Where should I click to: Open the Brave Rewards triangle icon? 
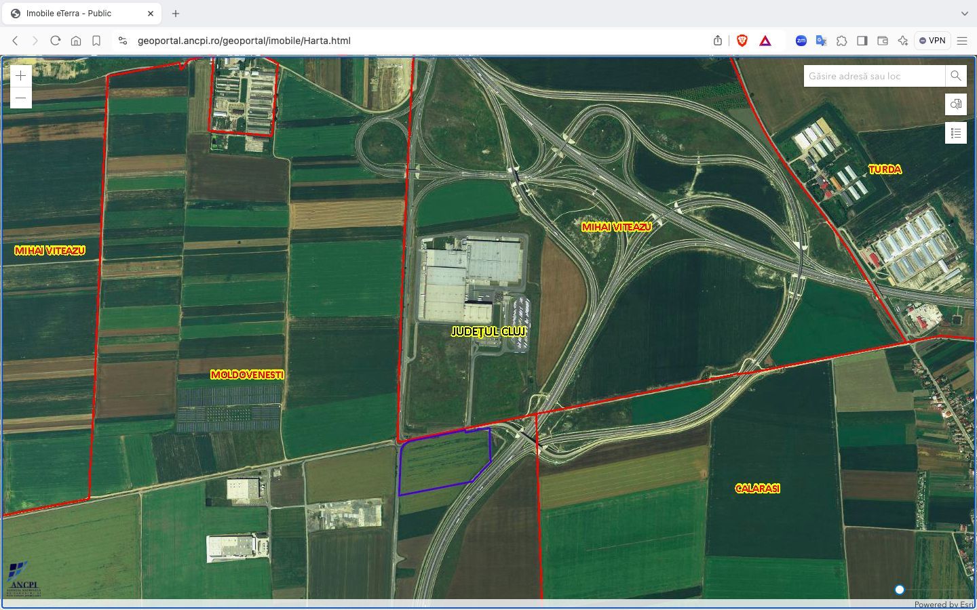(x=765, y=41)
